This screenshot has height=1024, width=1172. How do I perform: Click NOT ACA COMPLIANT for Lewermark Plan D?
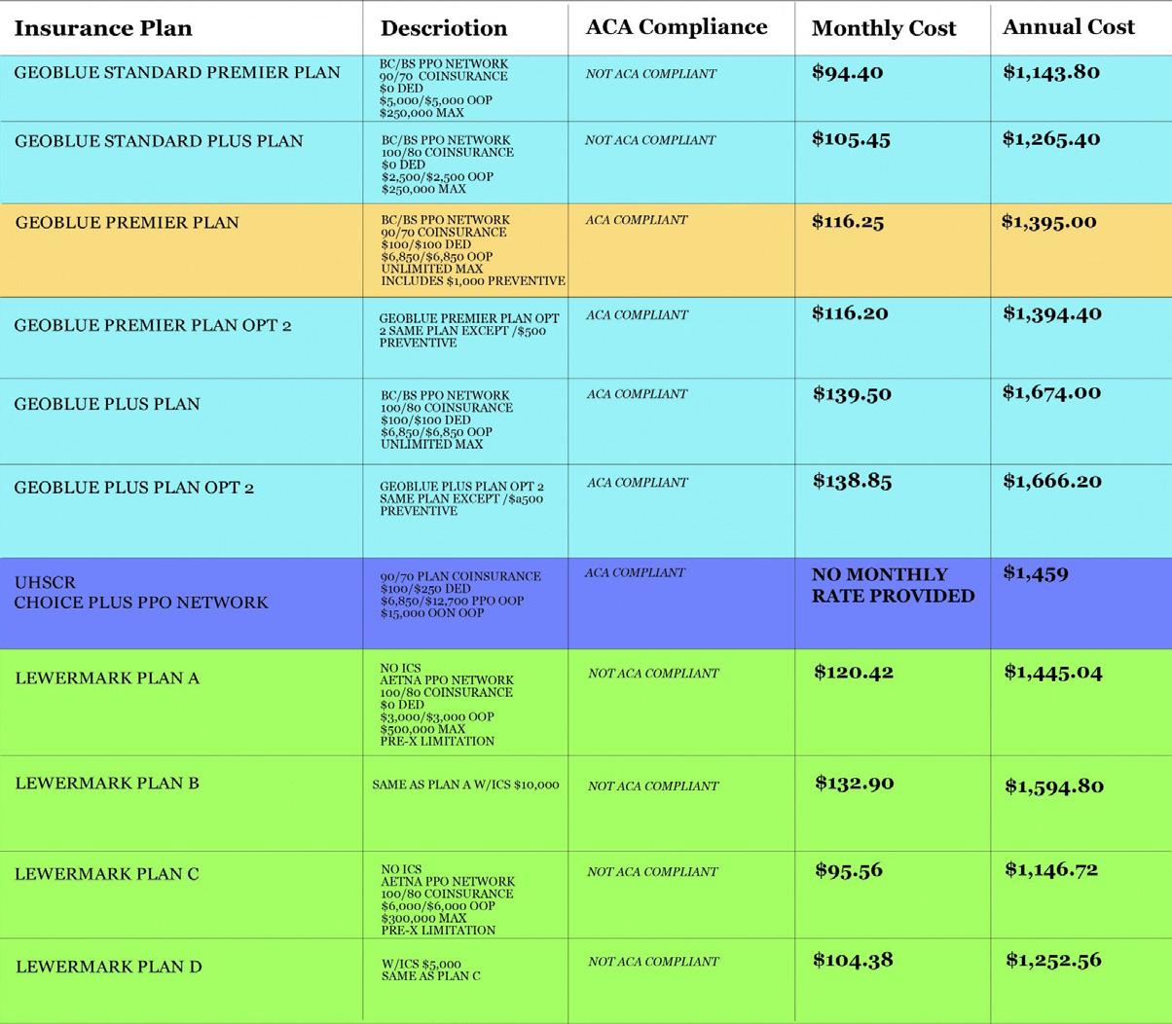coord(653,962)
